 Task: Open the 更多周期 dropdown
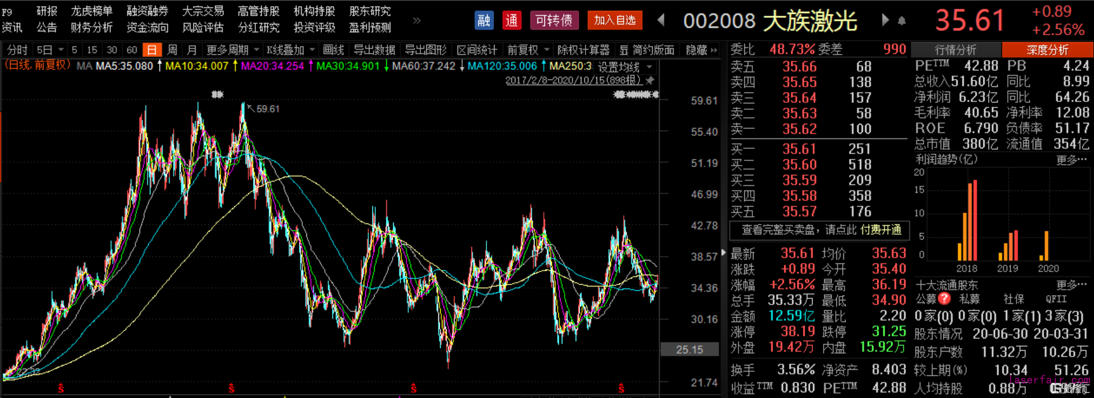click(232, 50)
